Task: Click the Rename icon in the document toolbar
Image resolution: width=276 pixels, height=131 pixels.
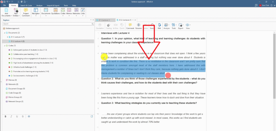Action: click(x=139, y=26)
